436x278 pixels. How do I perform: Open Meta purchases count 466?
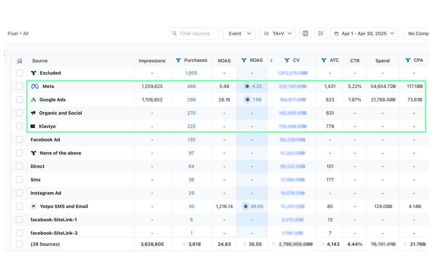[191, 87]
